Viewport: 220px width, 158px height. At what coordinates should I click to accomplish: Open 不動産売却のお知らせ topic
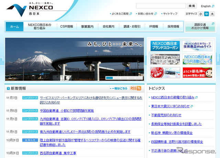click(166, 115)
